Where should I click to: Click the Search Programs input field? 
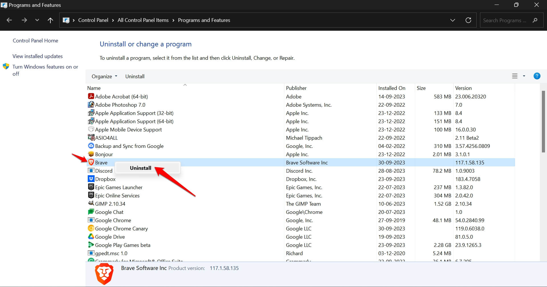pyautogui.click(x=504, y=20)
